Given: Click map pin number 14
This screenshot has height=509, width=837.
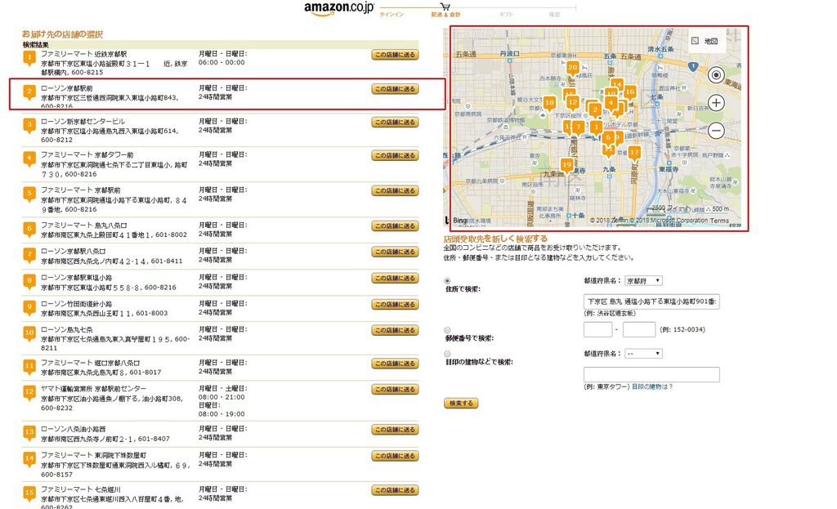Looking at the screenshot, I should point(617,85).
